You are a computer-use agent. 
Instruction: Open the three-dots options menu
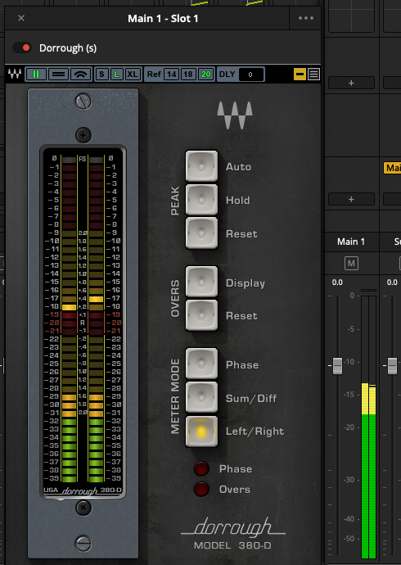point(305,18)
